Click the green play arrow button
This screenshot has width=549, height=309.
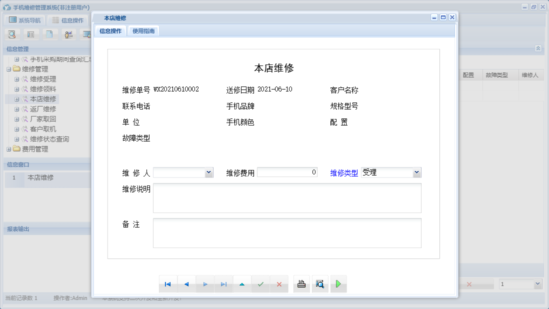(x=338, y=284)
